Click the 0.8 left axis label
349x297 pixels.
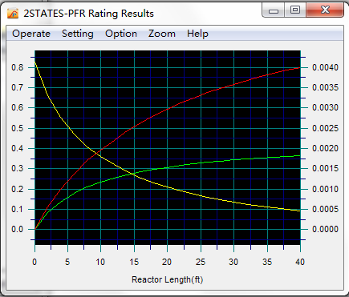[x=18, y=67]
